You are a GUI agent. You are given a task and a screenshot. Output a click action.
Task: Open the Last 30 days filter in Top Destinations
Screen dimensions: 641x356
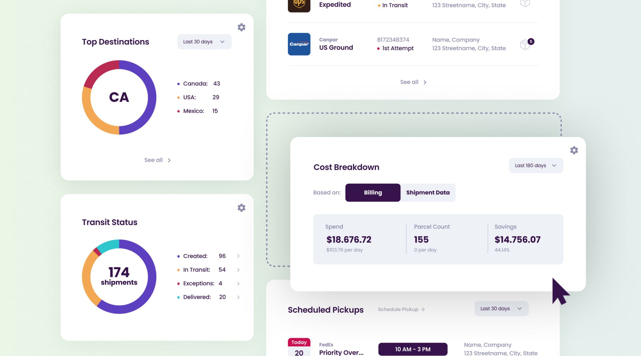(204, 41)
